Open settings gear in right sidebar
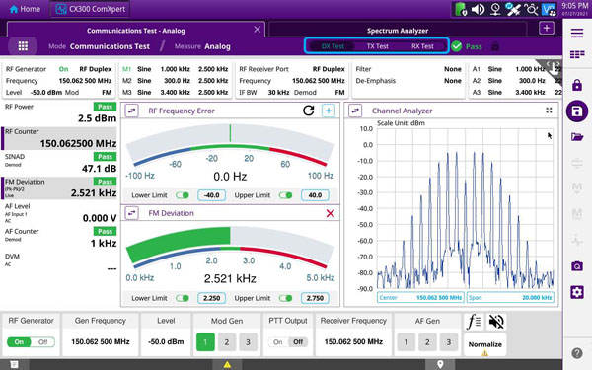Viewport: 592px width, 370px height. click(x=577, y=292)
